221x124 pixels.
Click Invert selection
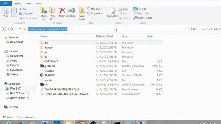click(x=143, y=18)
